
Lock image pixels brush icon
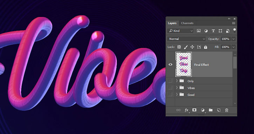click(x=186, y=47)
